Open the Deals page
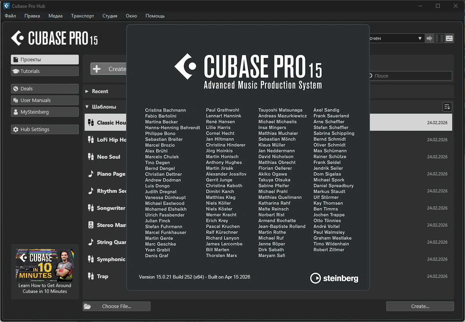Screen dimensions: 465x322 click(45, 89)
